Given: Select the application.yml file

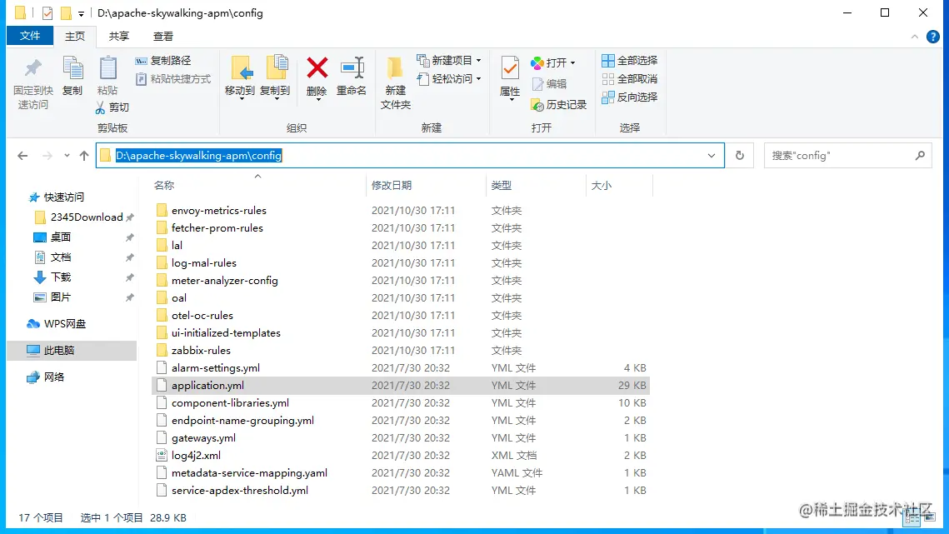Looking at the screenshot, I should (401, 386).
